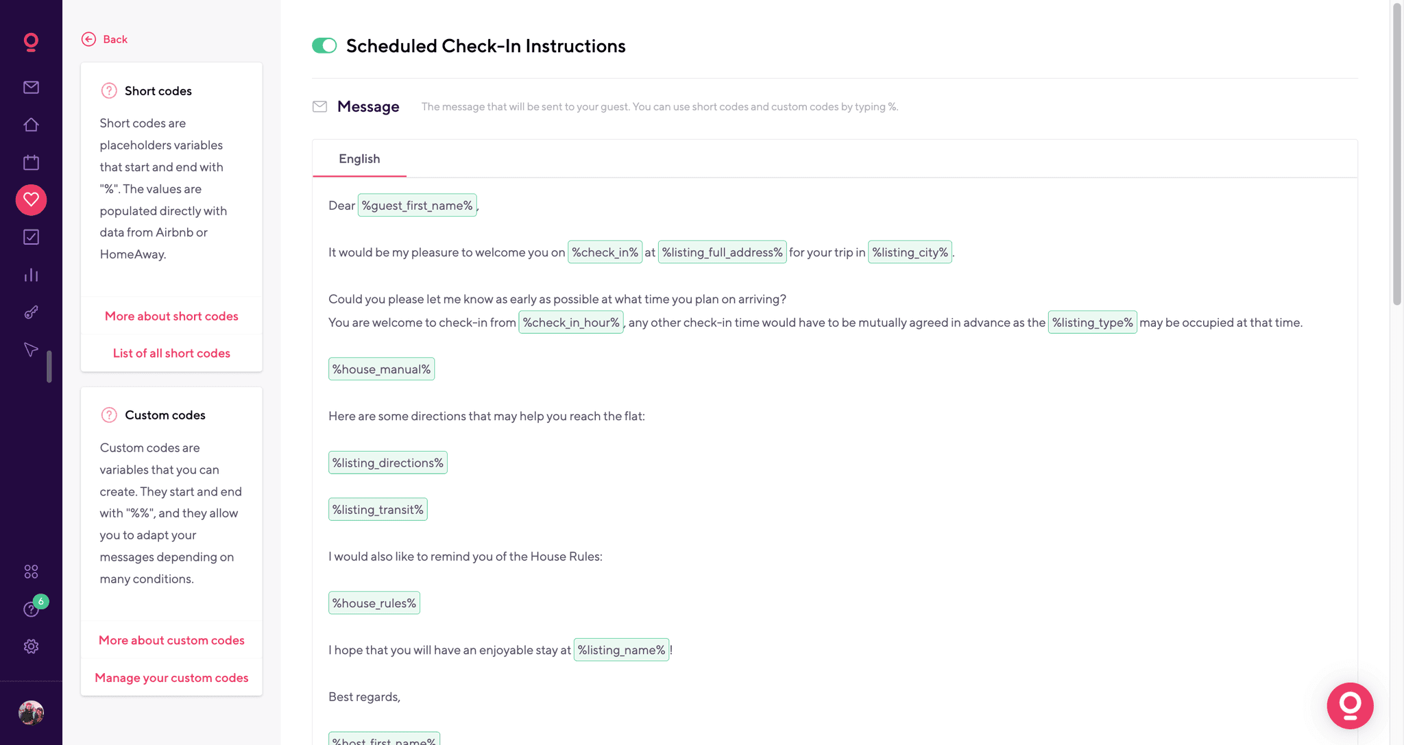Open the tasks checkbox icon in sidebar
The width and height of the screenshot is (1404, 745).
pyautogui.click(x=31, y=237)
